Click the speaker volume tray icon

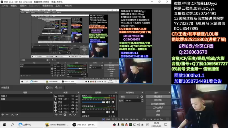coord(139,125)
